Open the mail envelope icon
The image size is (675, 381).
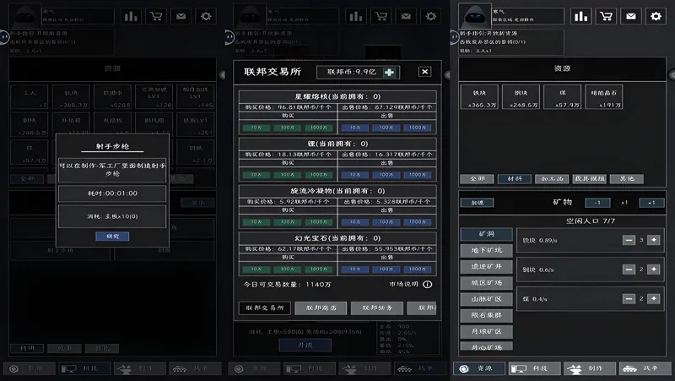coord(630,16)
